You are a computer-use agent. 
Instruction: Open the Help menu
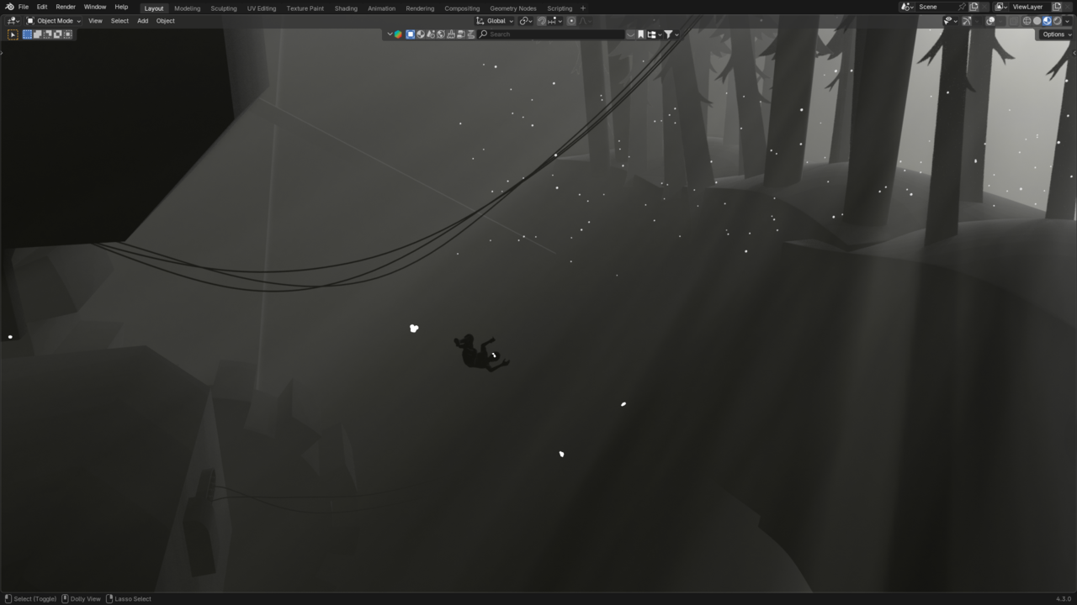pyautogui.click(x=121, y=7)
